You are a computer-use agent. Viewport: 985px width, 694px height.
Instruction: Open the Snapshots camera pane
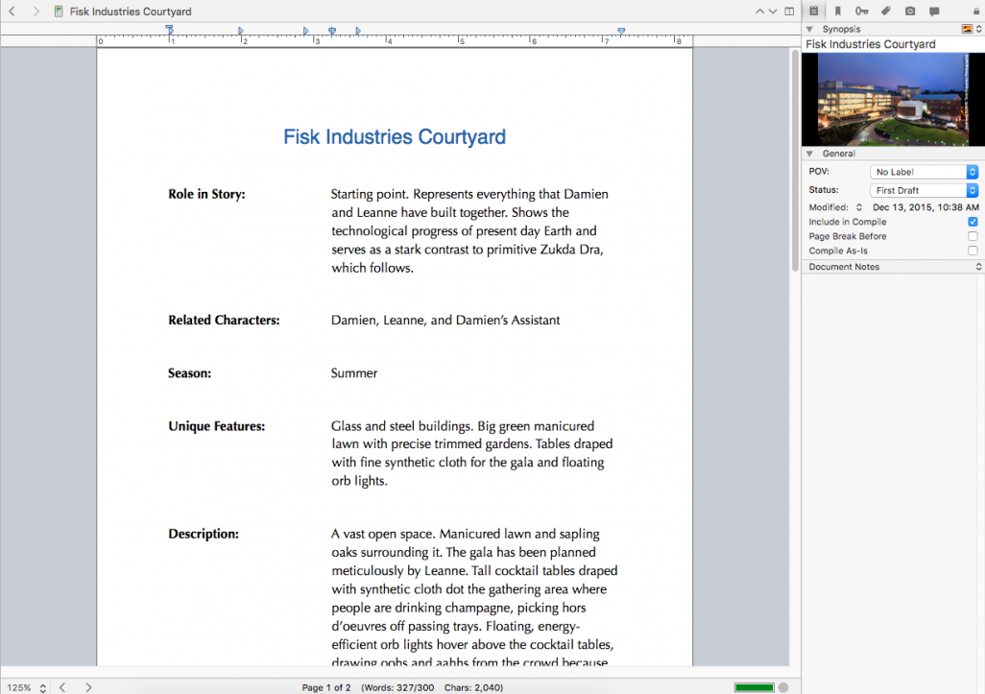click(x=910, y=11)
